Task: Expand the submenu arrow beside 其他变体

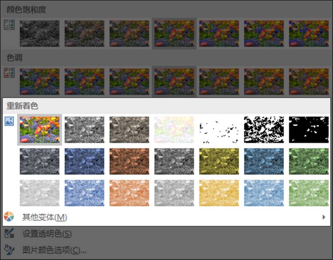Action: [x=324, y=217]
